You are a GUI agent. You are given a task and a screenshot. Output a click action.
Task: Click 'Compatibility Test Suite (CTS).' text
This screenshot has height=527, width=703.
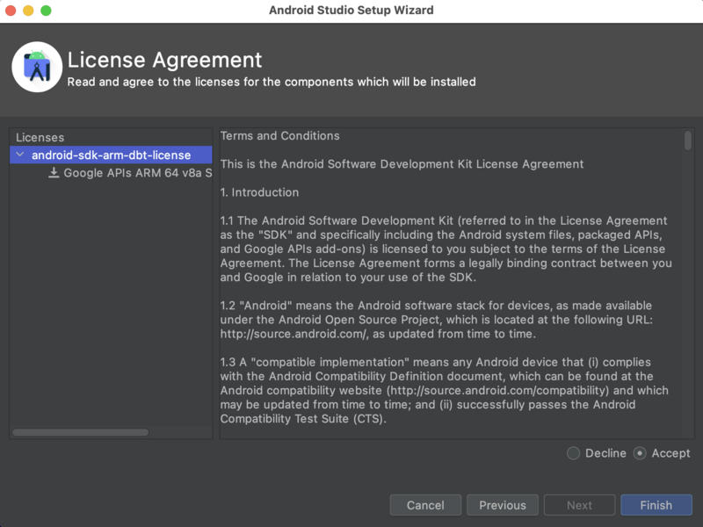(x=303, y=419)
